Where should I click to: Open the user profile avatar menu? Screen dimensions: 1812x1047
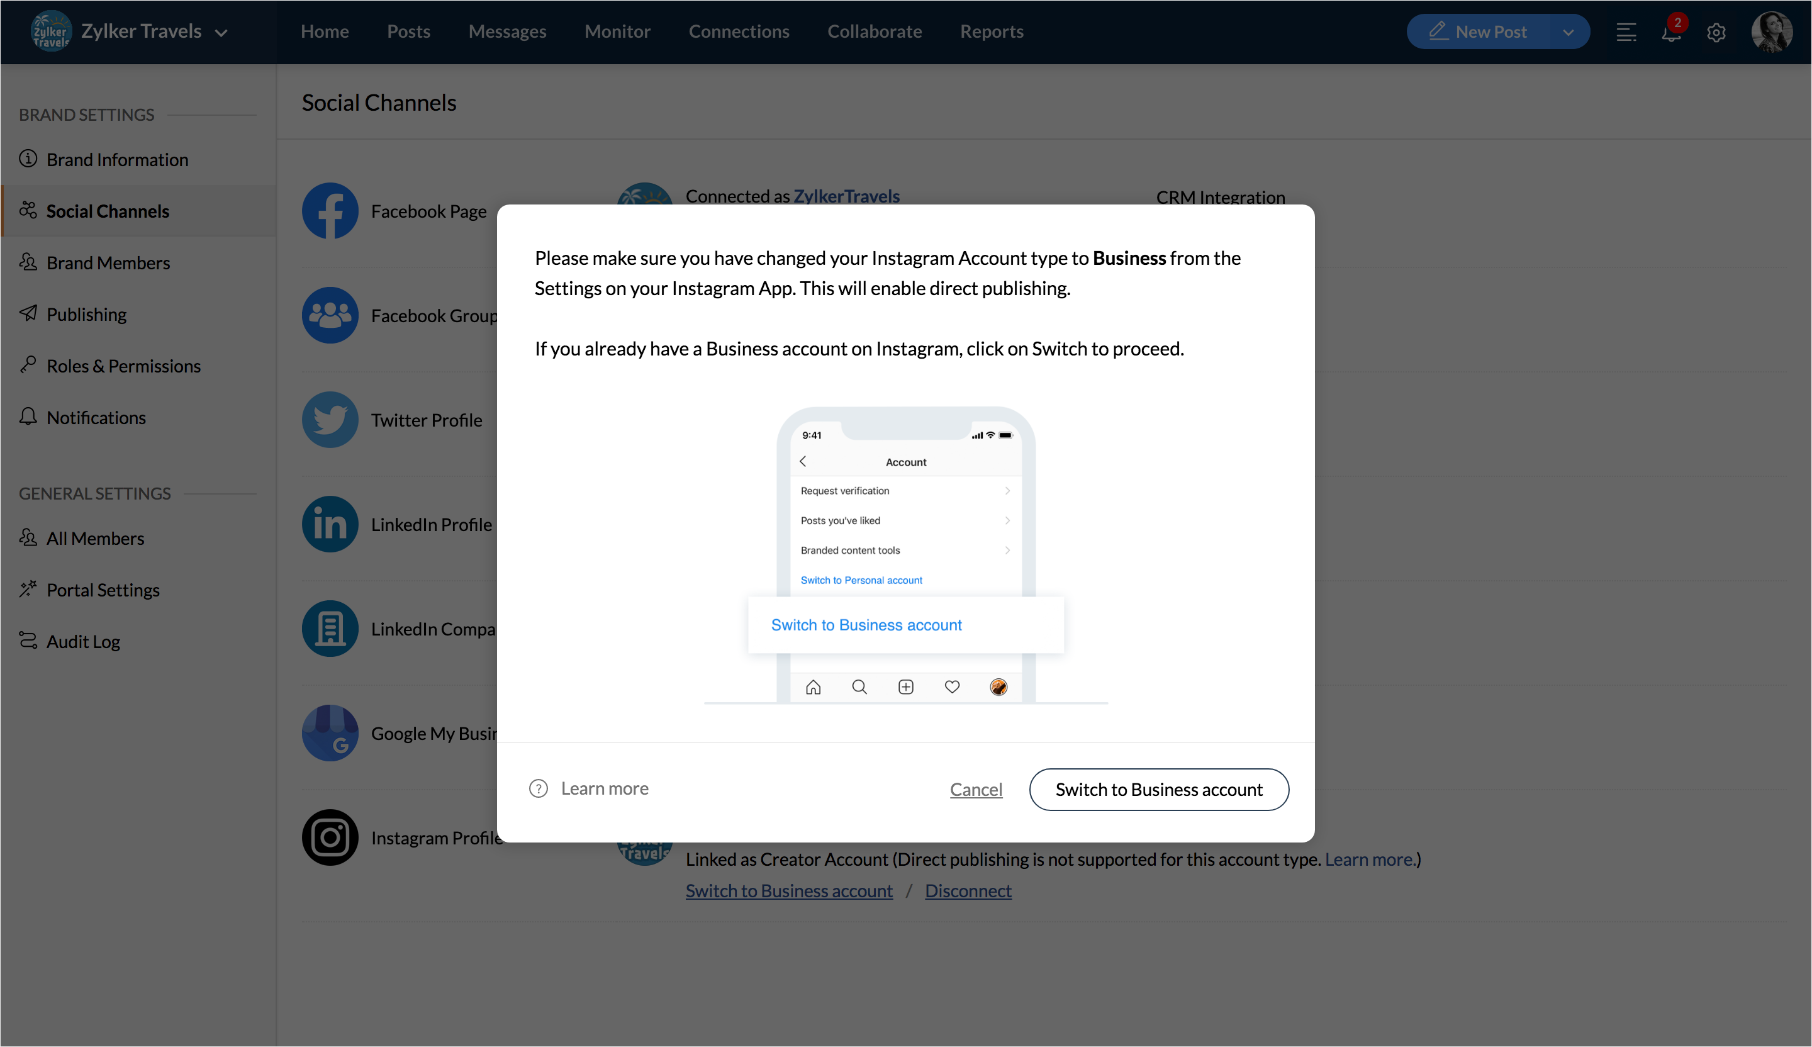coord(1771,32)
